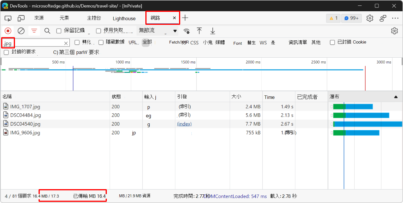Click the 99+ messages badge

351,18
